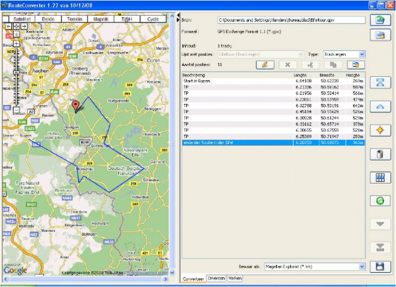Click the grid table icon button
This screenshot has width=396, height=287.
tap(380, 177)
